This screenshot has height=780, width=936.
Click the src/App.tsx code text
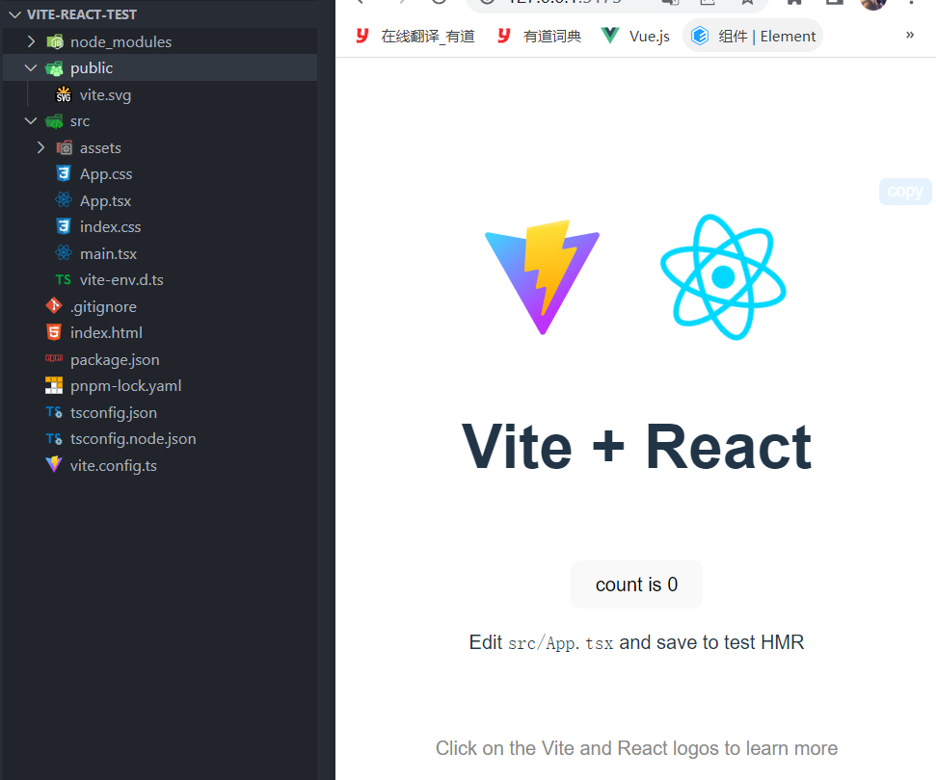pos(560,643)
